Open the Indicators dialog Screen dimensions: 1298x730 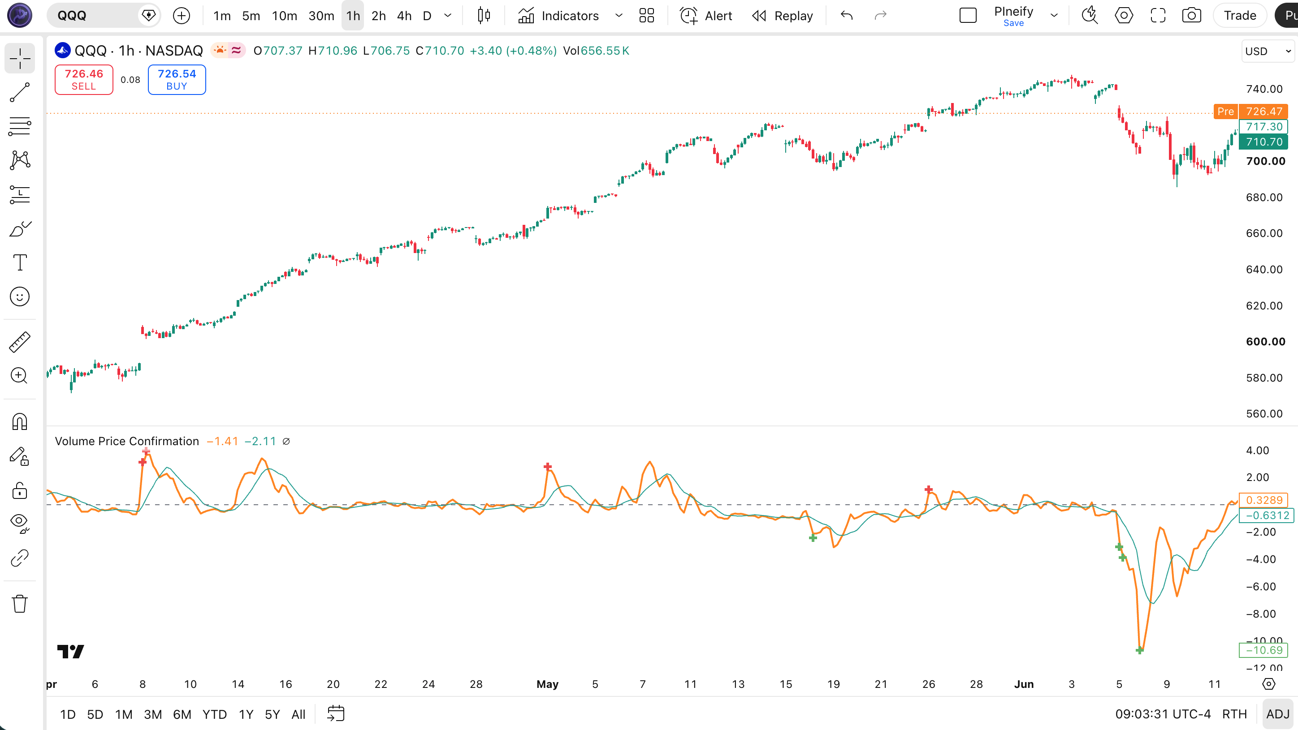558,16
